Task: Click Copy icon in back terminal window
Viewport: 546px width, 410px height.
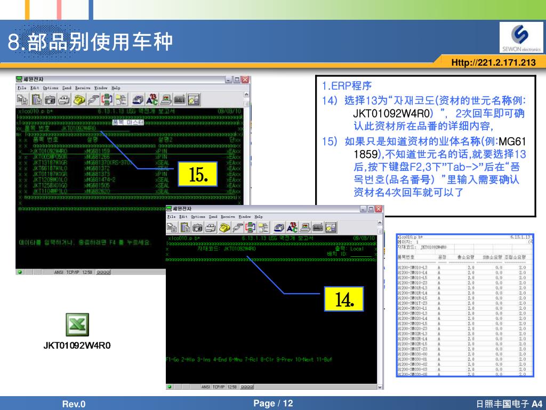Action: 22,100
